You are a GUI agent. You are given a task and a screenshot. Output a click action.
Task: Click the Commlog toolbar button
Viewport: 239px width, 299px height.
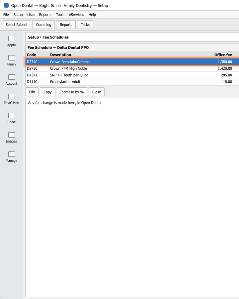[43, 25]
